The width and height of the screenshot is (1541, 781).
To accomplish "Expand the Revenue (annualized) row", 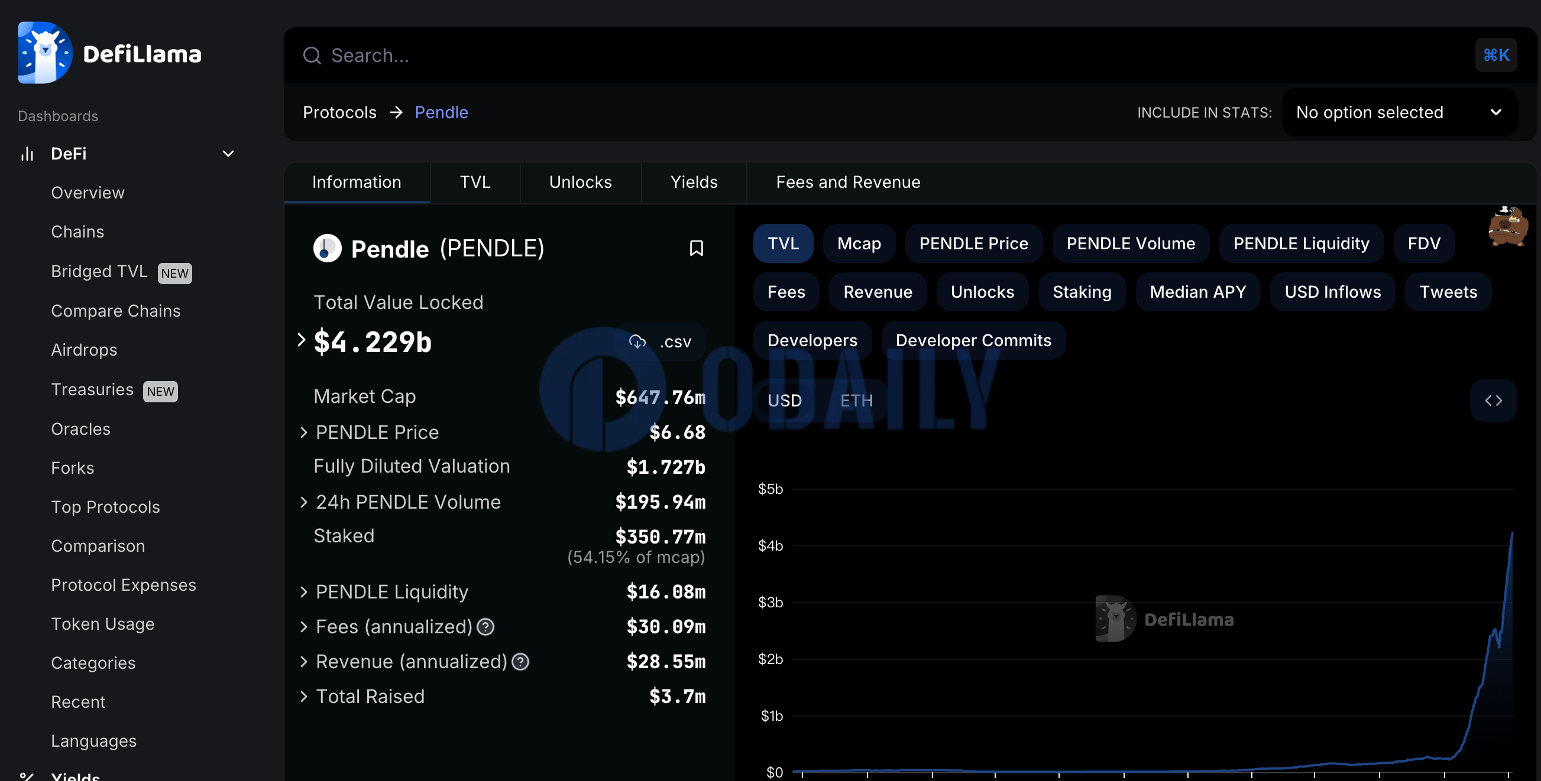I will (304, 662).
